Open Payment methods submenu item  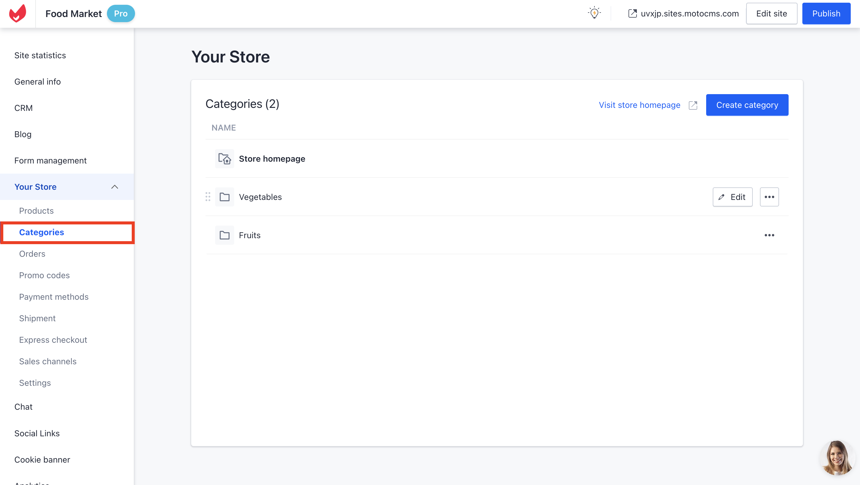point(54,297)
